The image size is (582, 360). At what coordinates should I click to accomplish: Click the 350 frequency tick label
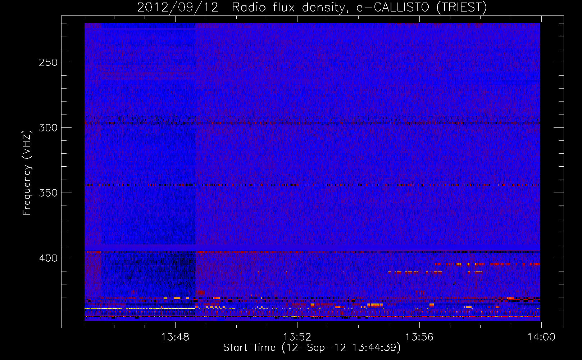click(48, 193)
